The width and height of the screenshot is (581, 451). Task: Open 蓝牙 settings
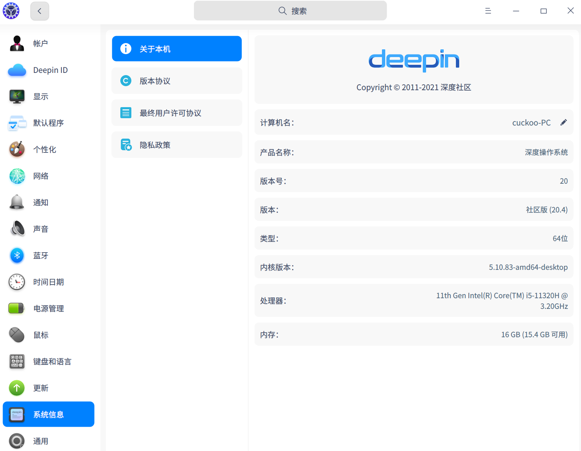[49, 256]
